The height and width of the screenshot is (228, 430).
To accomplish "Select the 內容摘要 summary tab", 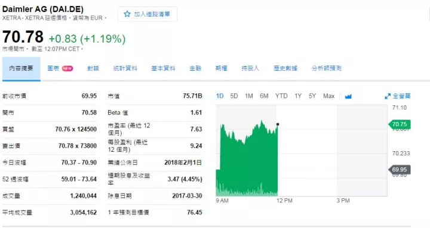I will tap(21, 68).
